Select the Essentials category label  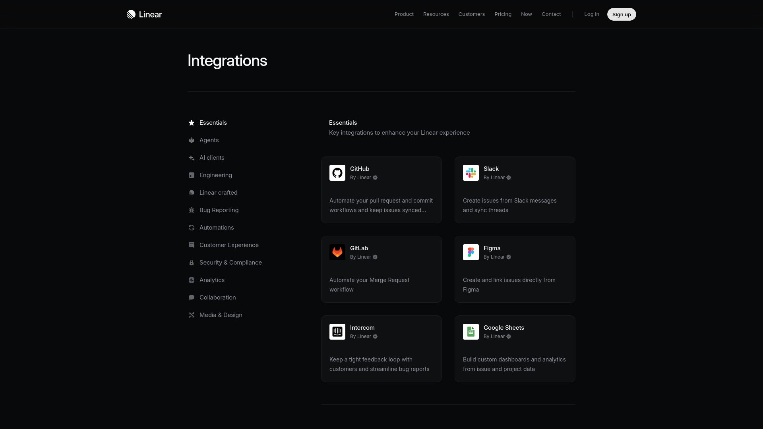tap(213, 123)
